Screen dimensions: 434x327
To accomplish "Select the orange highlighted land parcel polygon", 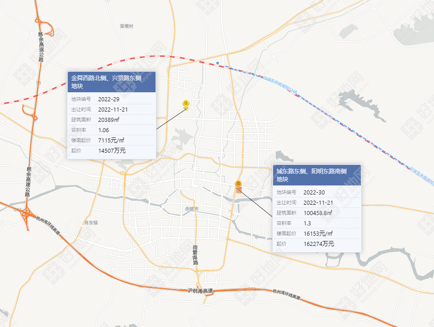I will pos(239,190).
